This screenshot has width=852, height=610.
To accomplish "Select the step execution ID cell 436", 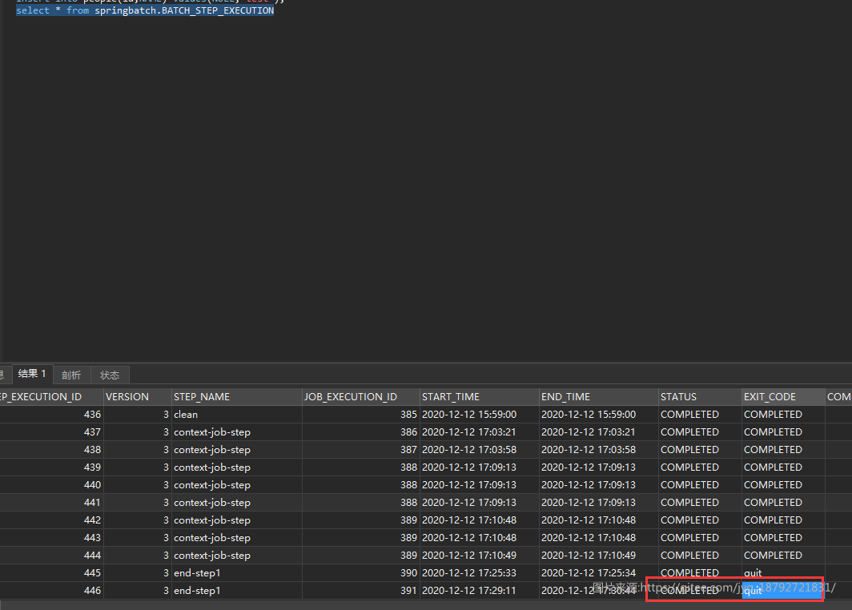I will coord(51,415).
